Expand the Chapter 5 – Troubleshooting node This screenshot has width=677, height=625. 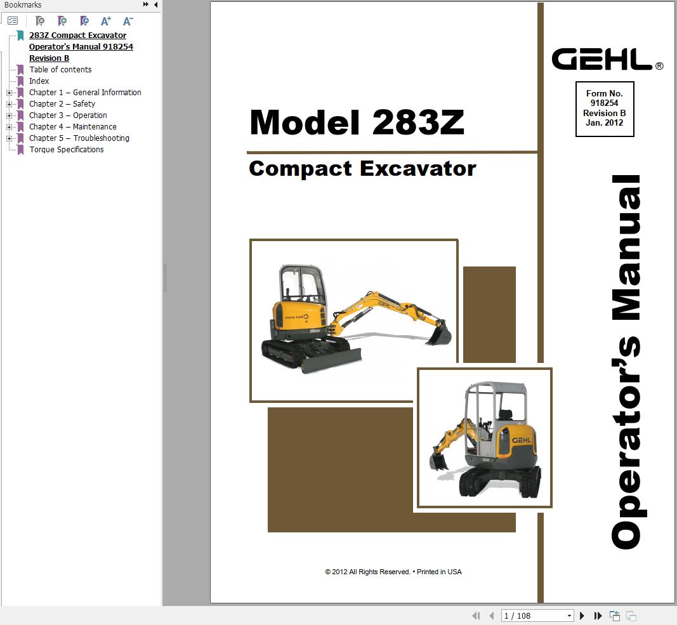point(9,138)
